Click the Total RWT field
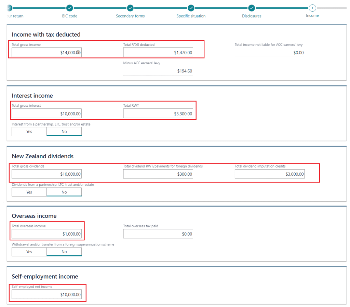This screenshot has height=307, width=350. click(x=158, y=114)
